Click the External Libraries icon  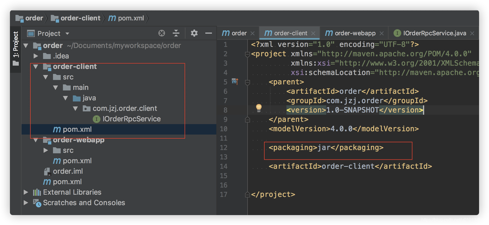pyautogui.click(x=37, y=192)
